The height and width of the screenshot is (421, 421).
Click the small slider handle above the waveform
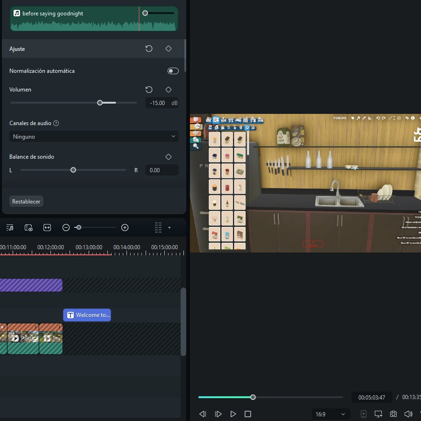click(145, 13)
